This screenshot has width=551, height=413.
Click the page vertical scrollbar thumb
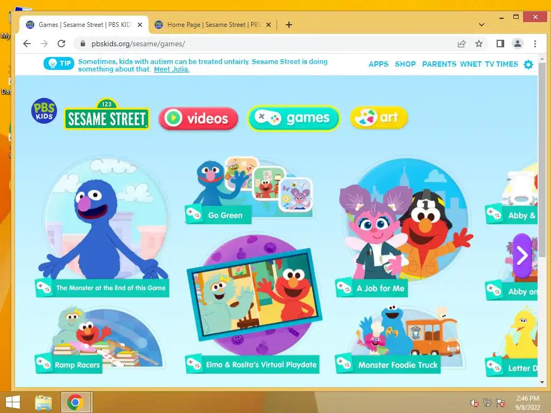542,160
